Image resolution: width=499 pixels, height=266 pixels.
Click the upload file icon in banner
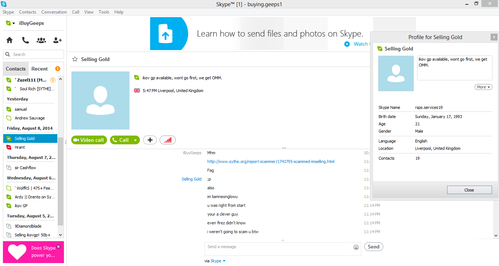[165, 34]
